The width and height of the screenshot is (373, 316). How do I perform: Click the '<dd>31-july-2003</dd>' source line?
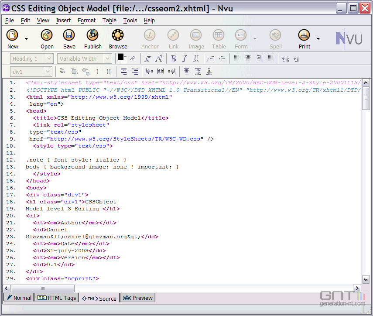pos(69,251)
